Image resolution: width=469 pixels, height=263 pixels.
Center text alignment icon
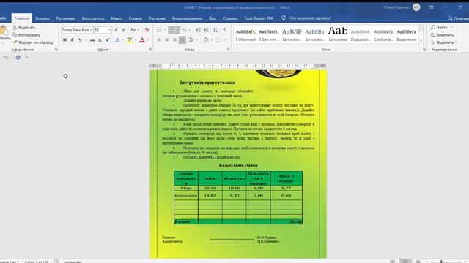(167, 40)
